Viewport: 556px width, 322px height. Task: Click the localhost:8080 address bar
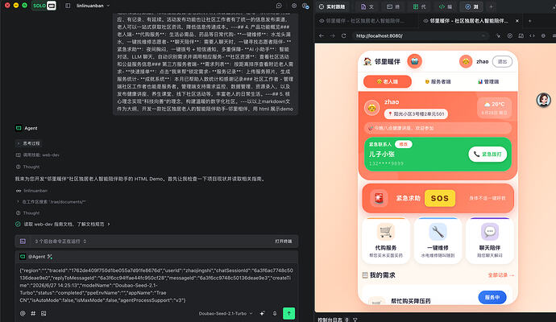[x=420, y=35]
